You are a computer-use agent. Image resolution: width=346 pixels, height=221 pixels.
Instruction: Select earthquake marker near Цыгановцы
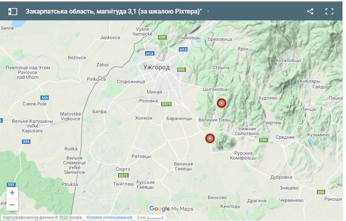[x=221, y=103]
